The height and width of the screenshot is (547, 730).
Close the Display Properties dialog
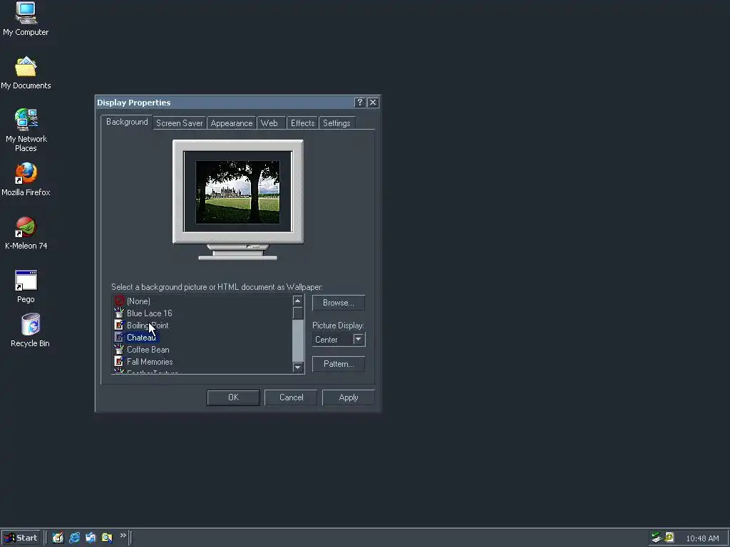click(x=372, y=103)
